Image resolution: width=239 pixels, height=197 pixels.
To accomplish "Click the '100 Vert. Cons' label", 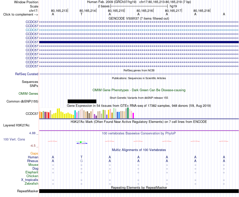I will (14, 139).
